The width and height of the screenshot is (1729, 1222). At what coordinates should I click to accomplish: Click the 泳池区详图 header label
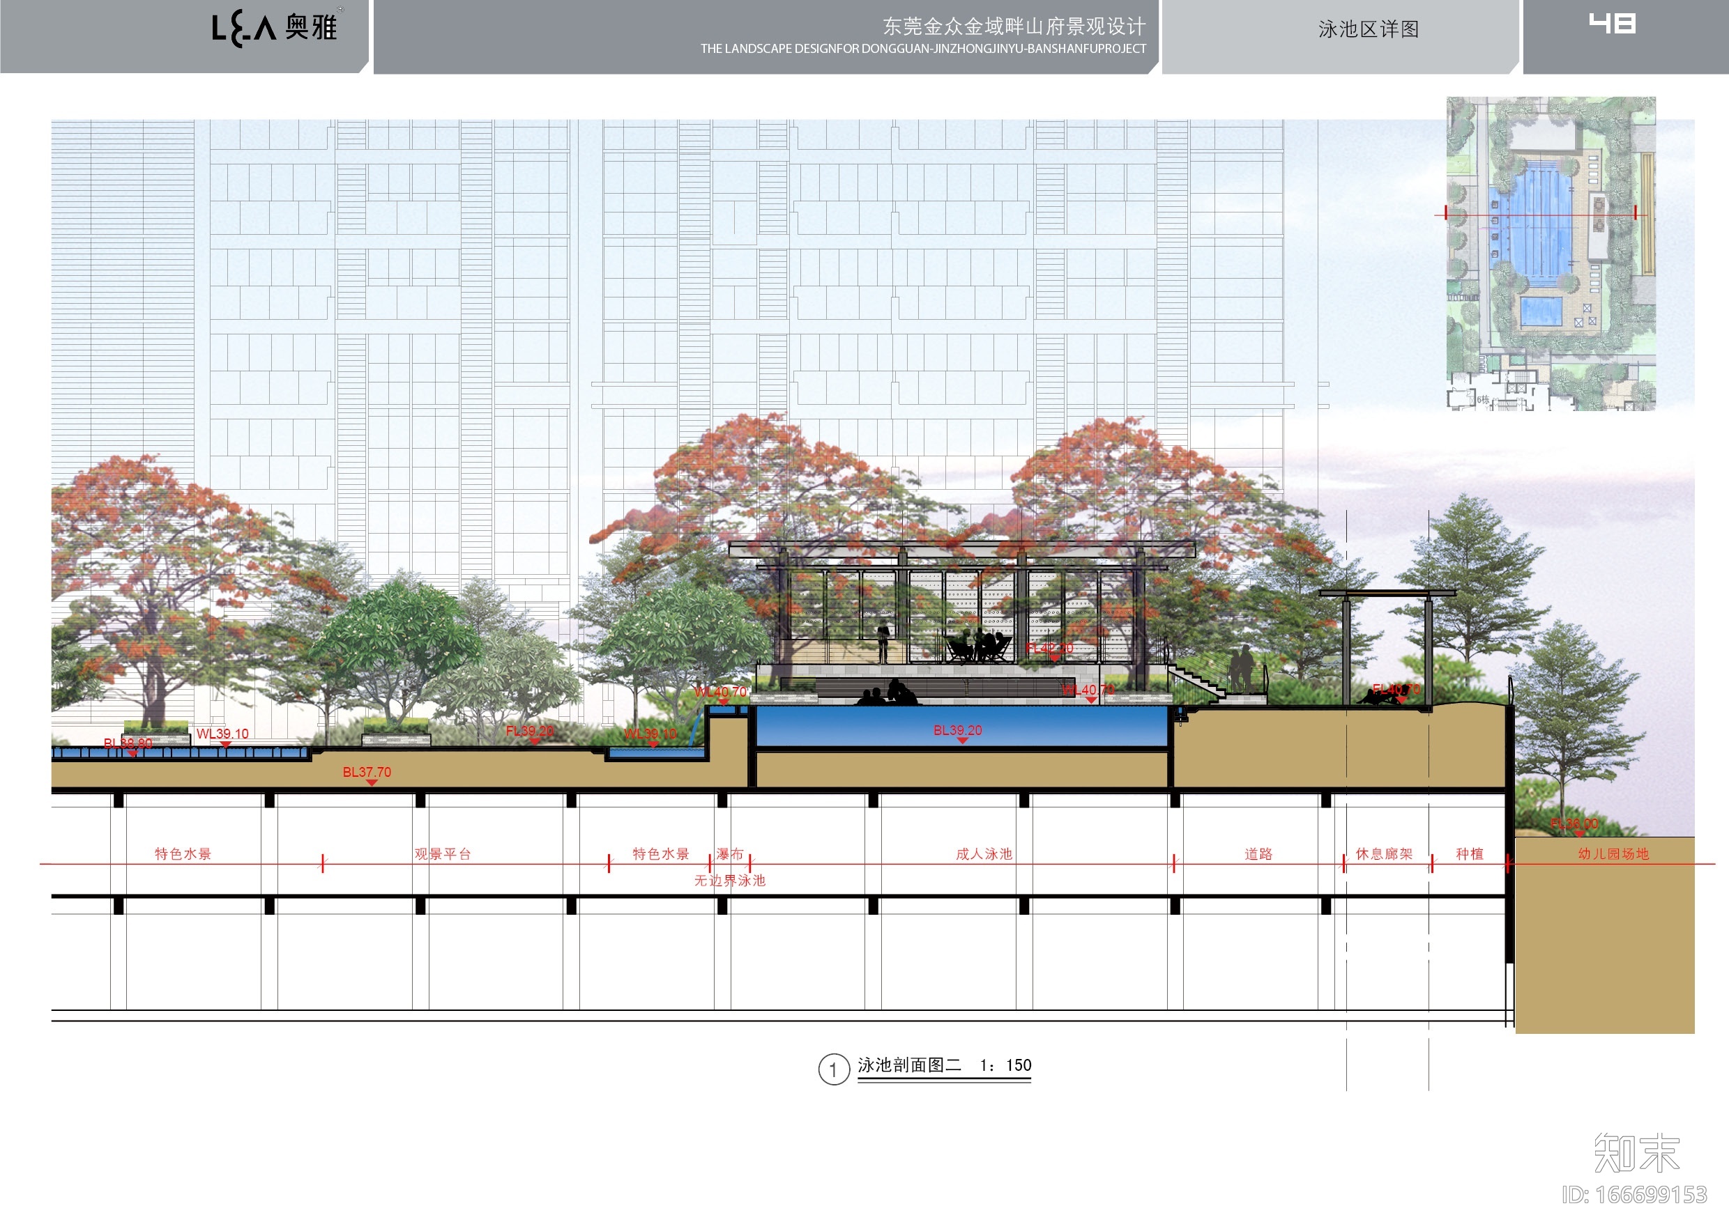pyautogui.click(x=1369, y=29)
